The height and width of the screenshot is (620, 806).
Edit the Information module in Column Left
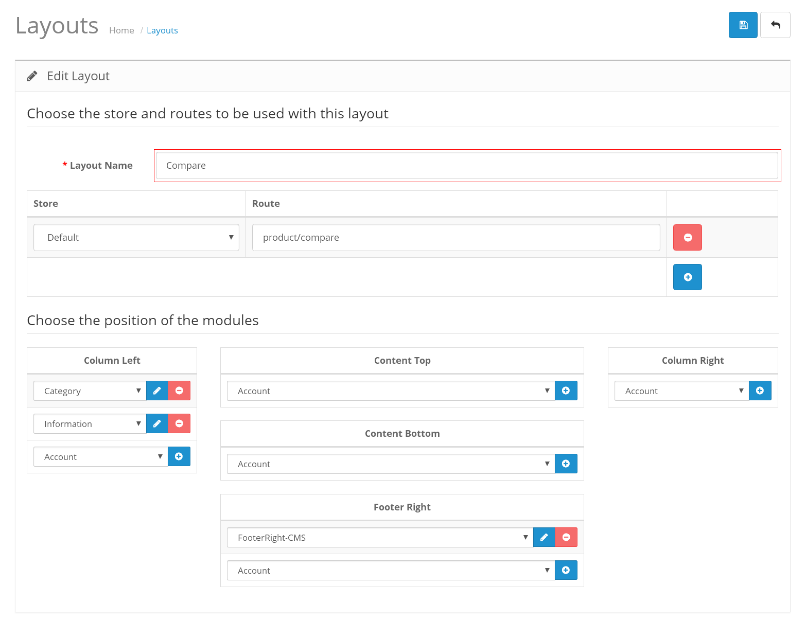coord(157,423)
